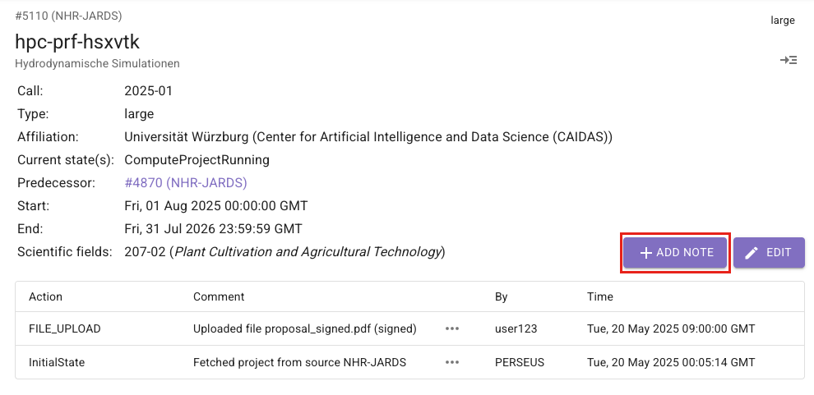814x395 pixels.
Task: Click the 'large' label at top right
Action: pos(782,20)
